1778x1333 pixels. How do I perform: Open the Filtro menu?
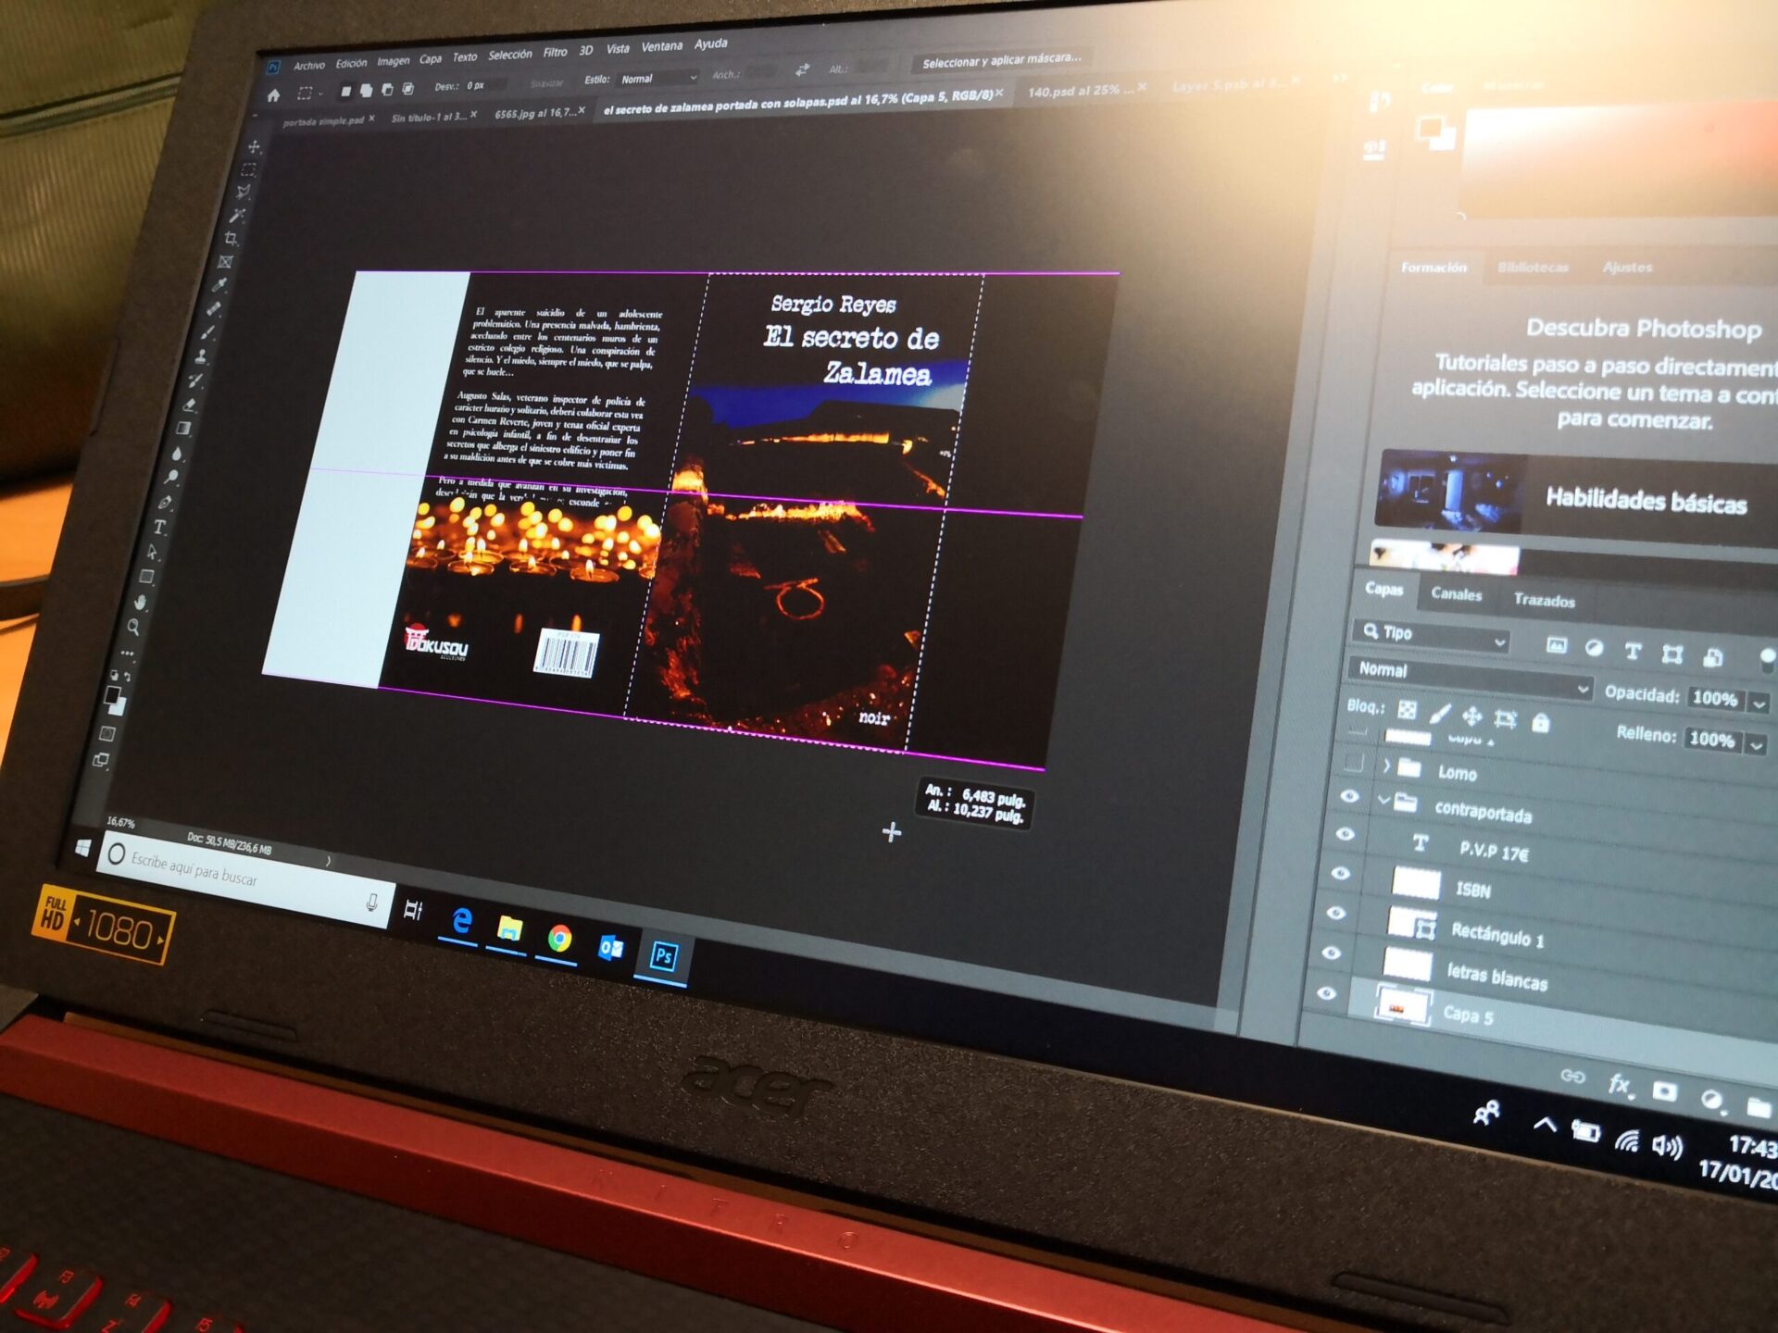[x=556, y=53]
